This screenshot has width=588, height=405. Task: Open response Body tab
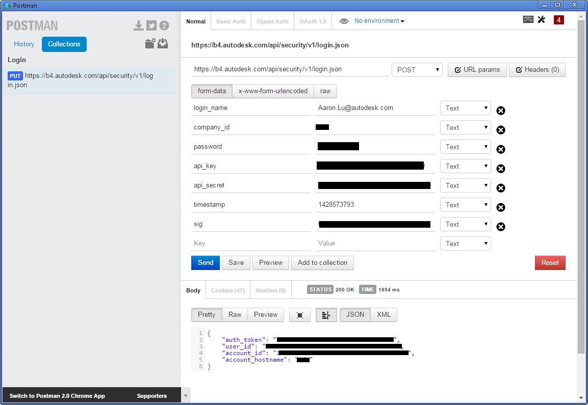pyautogui.click(x=193, y=290)
